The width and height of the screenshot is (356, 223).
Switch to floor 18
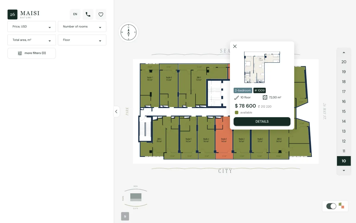pyautogui.click(x=344, y=82)
